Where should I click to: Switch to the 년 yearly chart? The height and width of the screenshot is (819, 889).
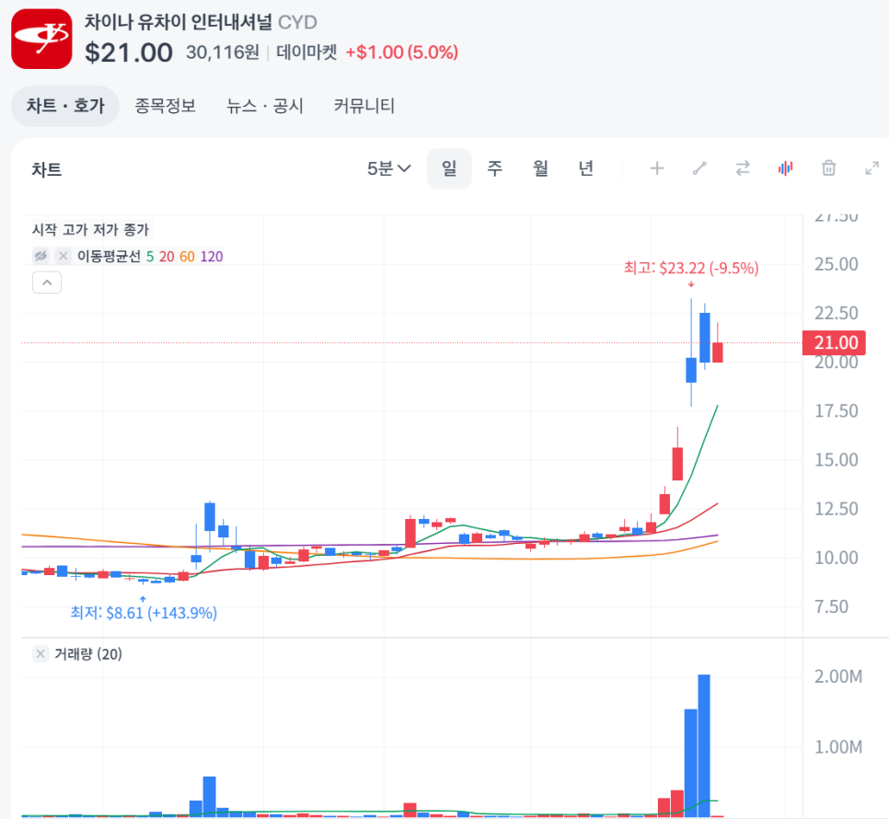point(585,168)
